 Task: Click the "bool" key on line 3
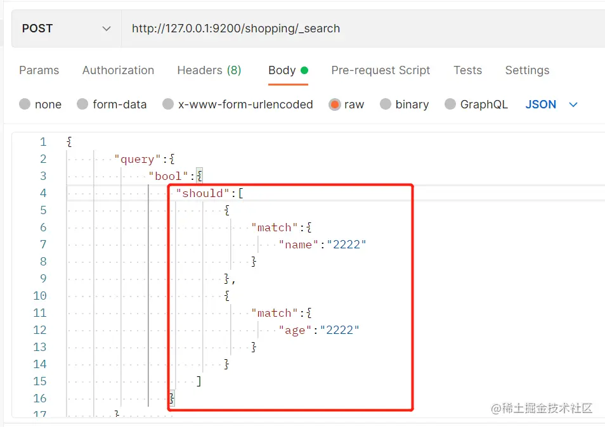(168, 176)
